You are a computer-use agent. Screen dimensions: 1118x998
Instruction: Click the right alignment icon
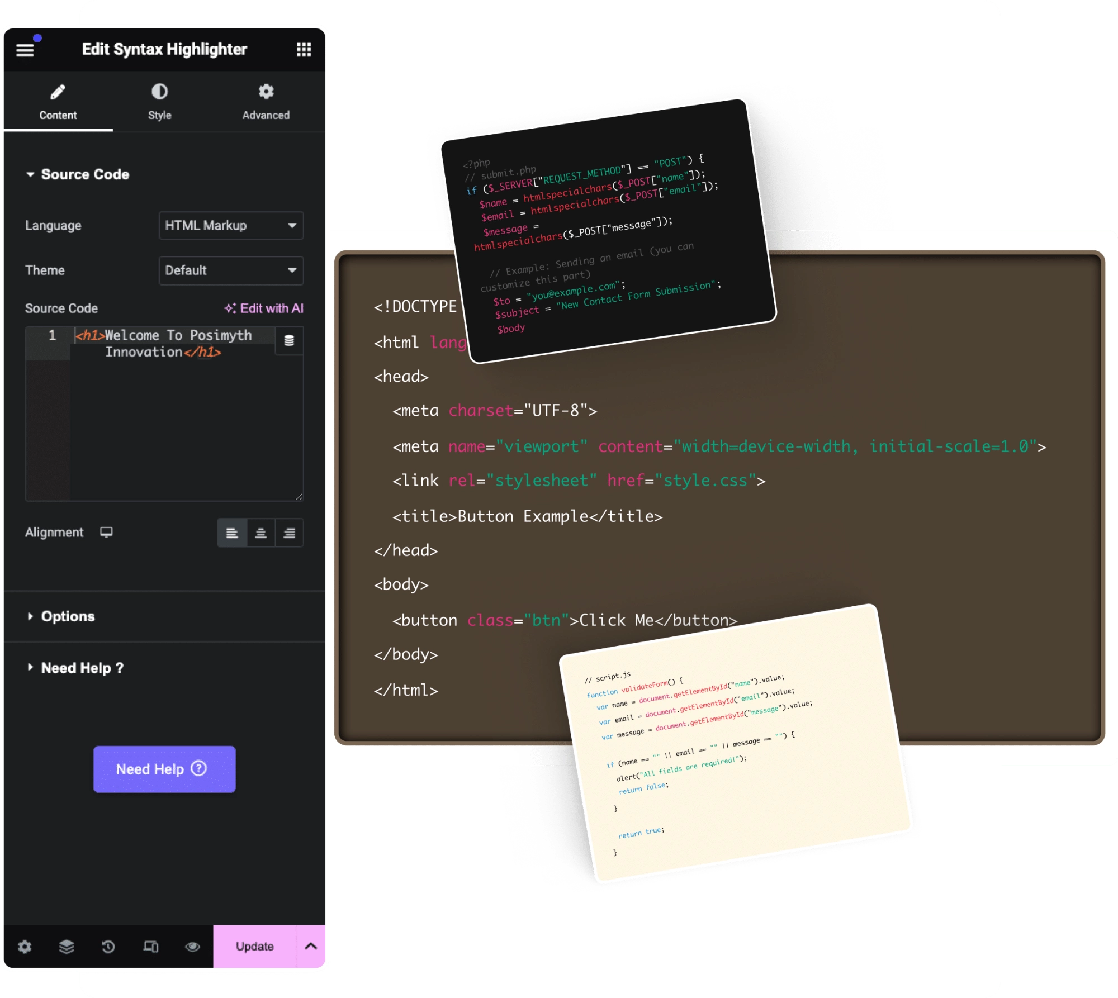288,532
